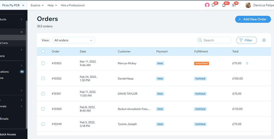Screen dimensions: 274x139
Task: Click the pink circular avatar icon
Action: click(207, 5)
